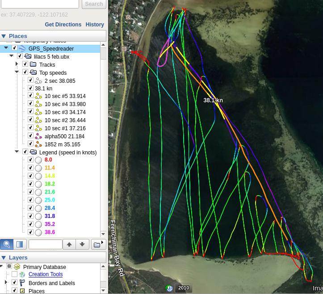Viewport: 323px width, 294px height.
Task: Click the move-down arrow button
Action: [82, 244]
